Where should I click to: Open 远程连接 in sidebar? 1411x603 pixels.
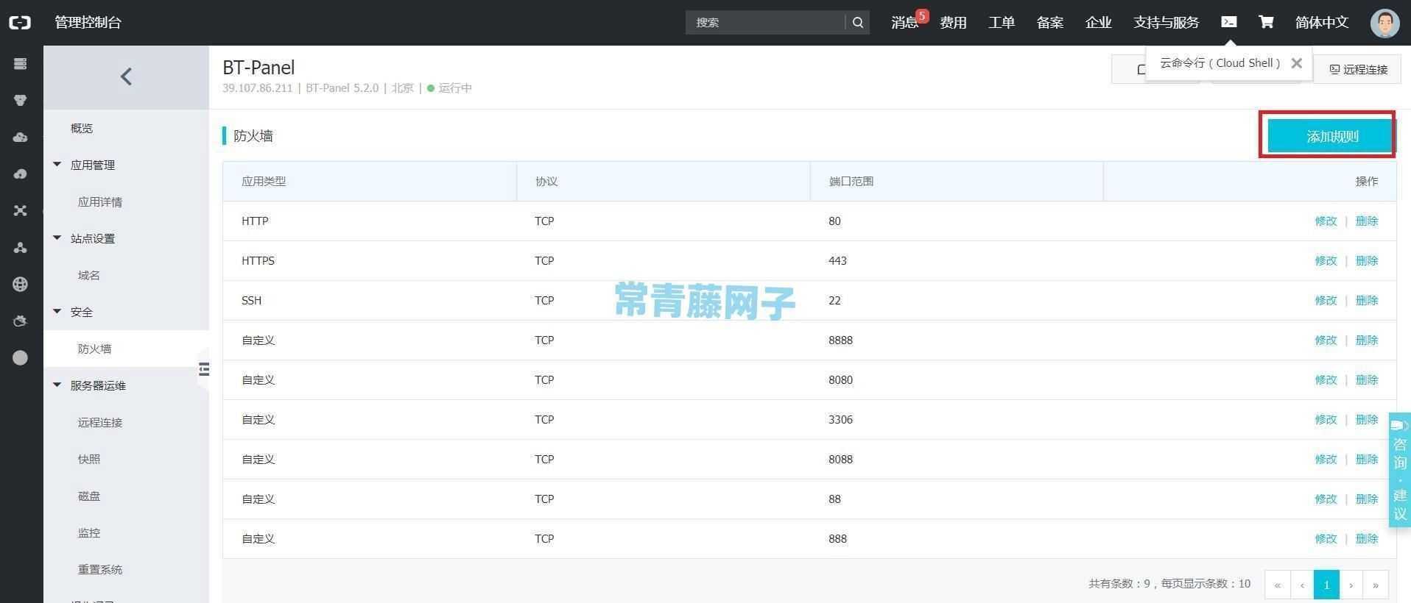coord(100,422)
